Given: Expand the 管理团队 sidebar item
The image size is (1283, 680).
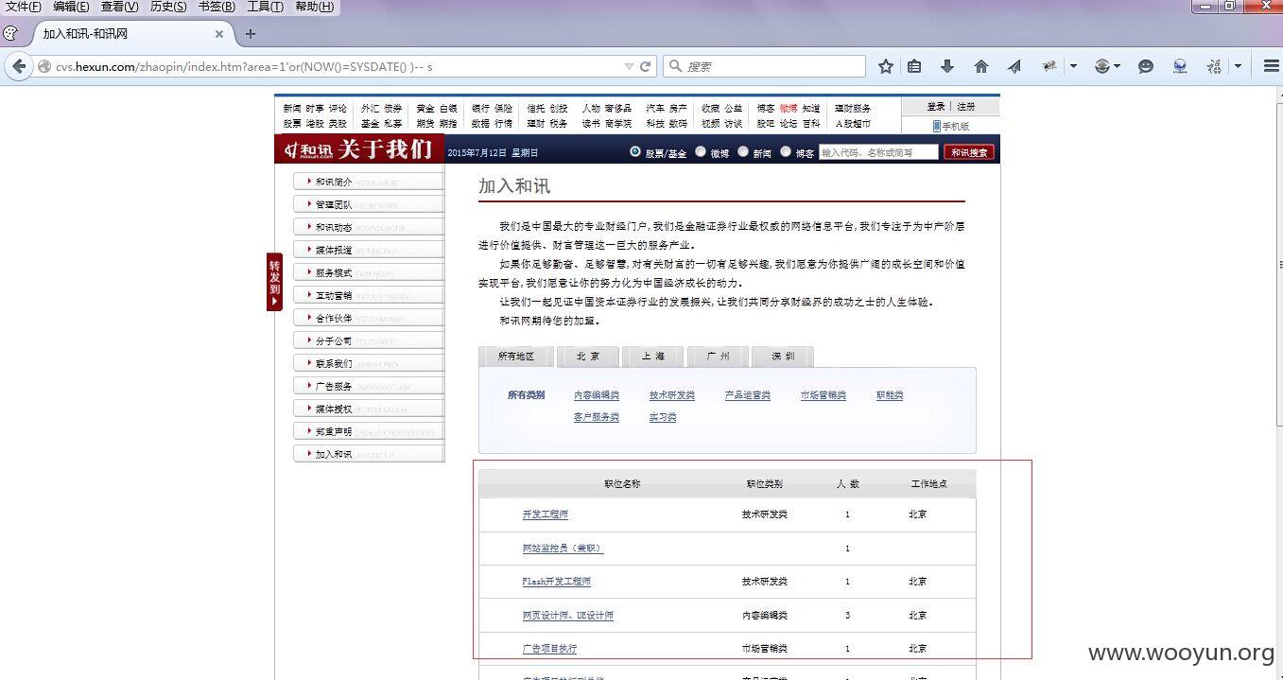Looking at the screenshot, I should [369, 204].
